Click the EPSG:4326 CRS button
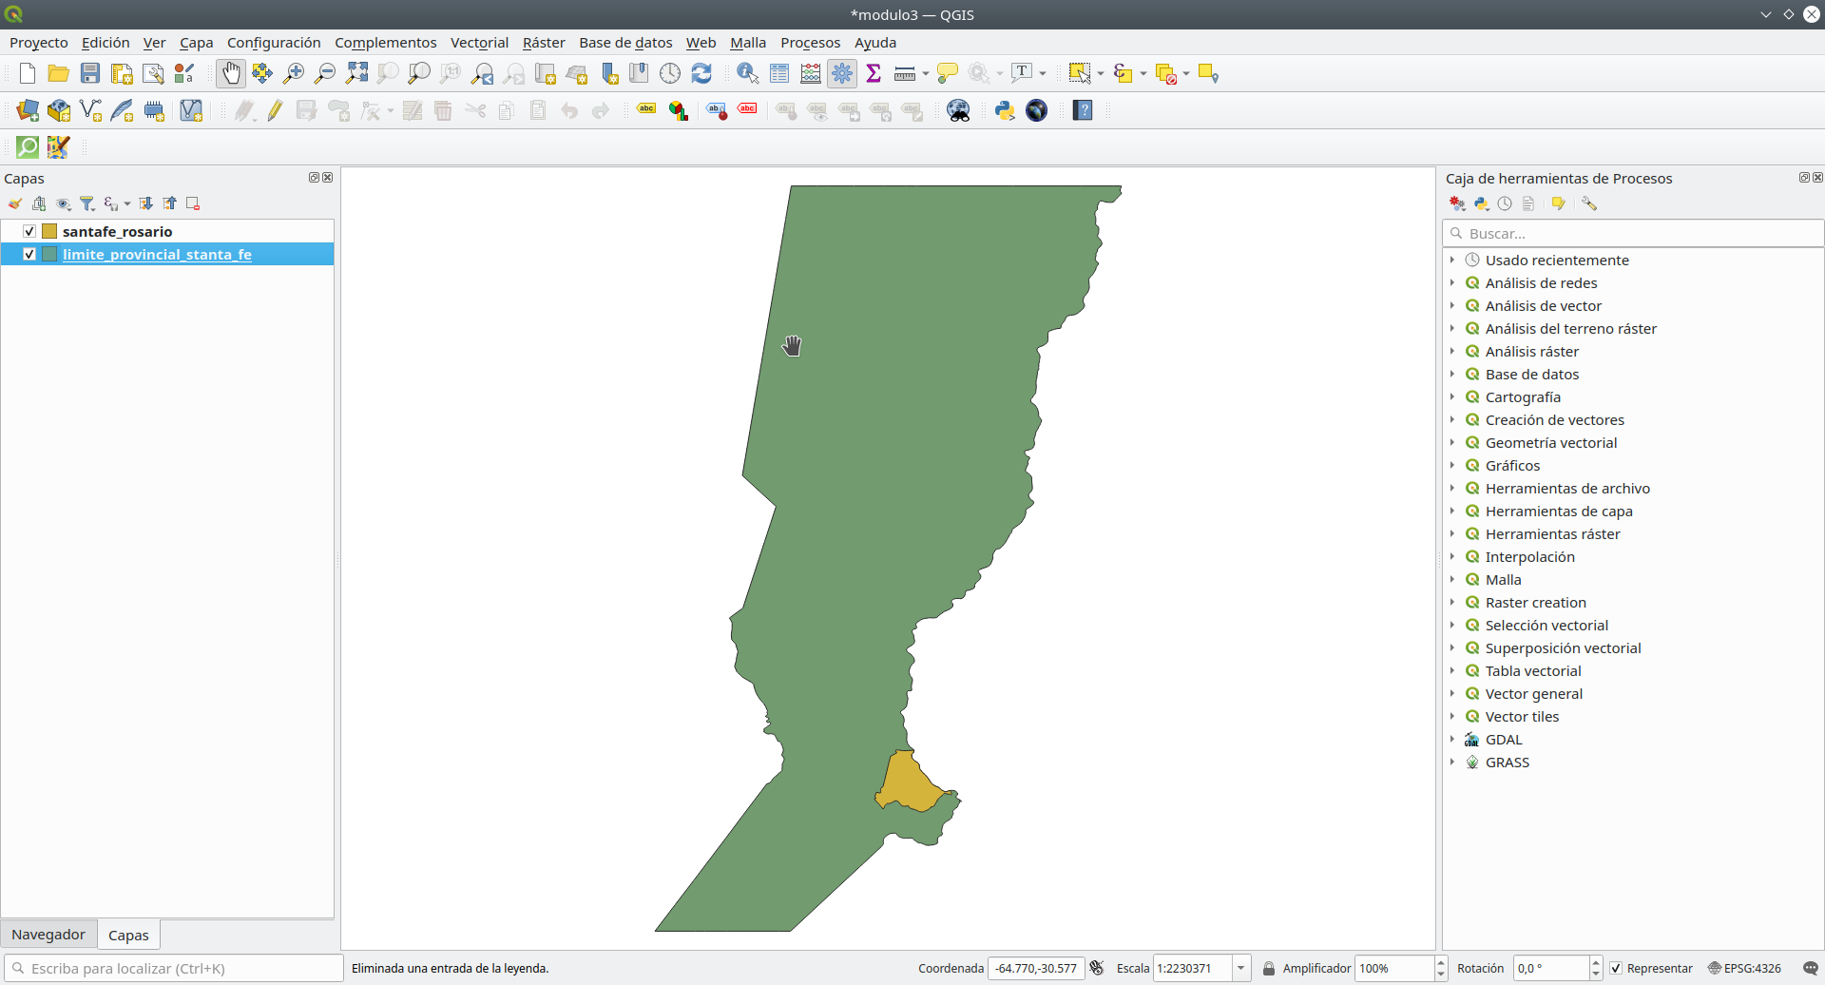The width and height of the screenshot is (1825, 985). click(1744, 968)
